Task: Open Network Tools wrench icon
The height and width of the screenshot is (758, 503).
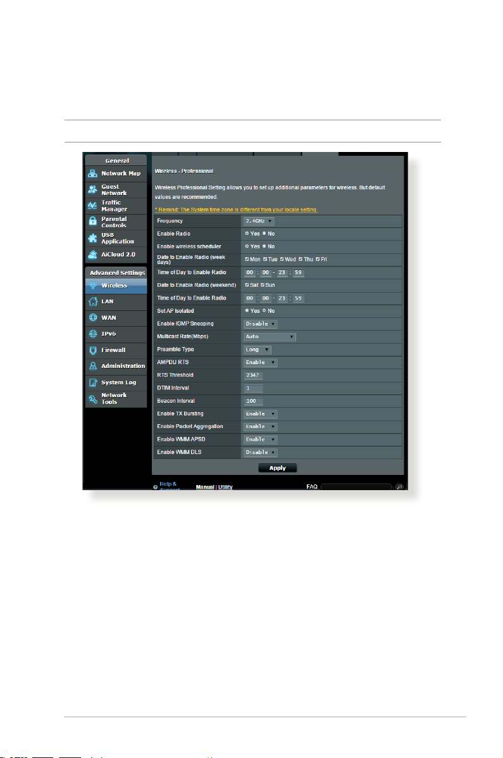Action: [93, 399]
